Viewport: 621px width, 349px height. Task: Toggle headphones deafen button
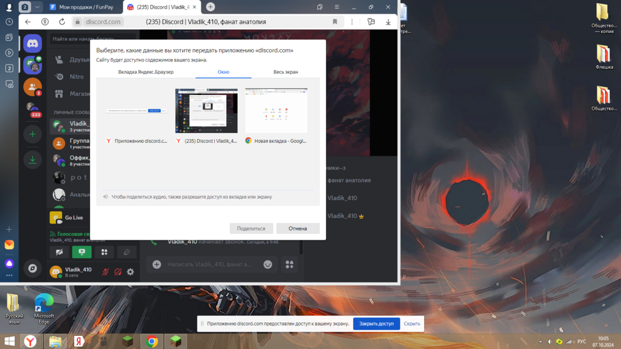[118, 272]
